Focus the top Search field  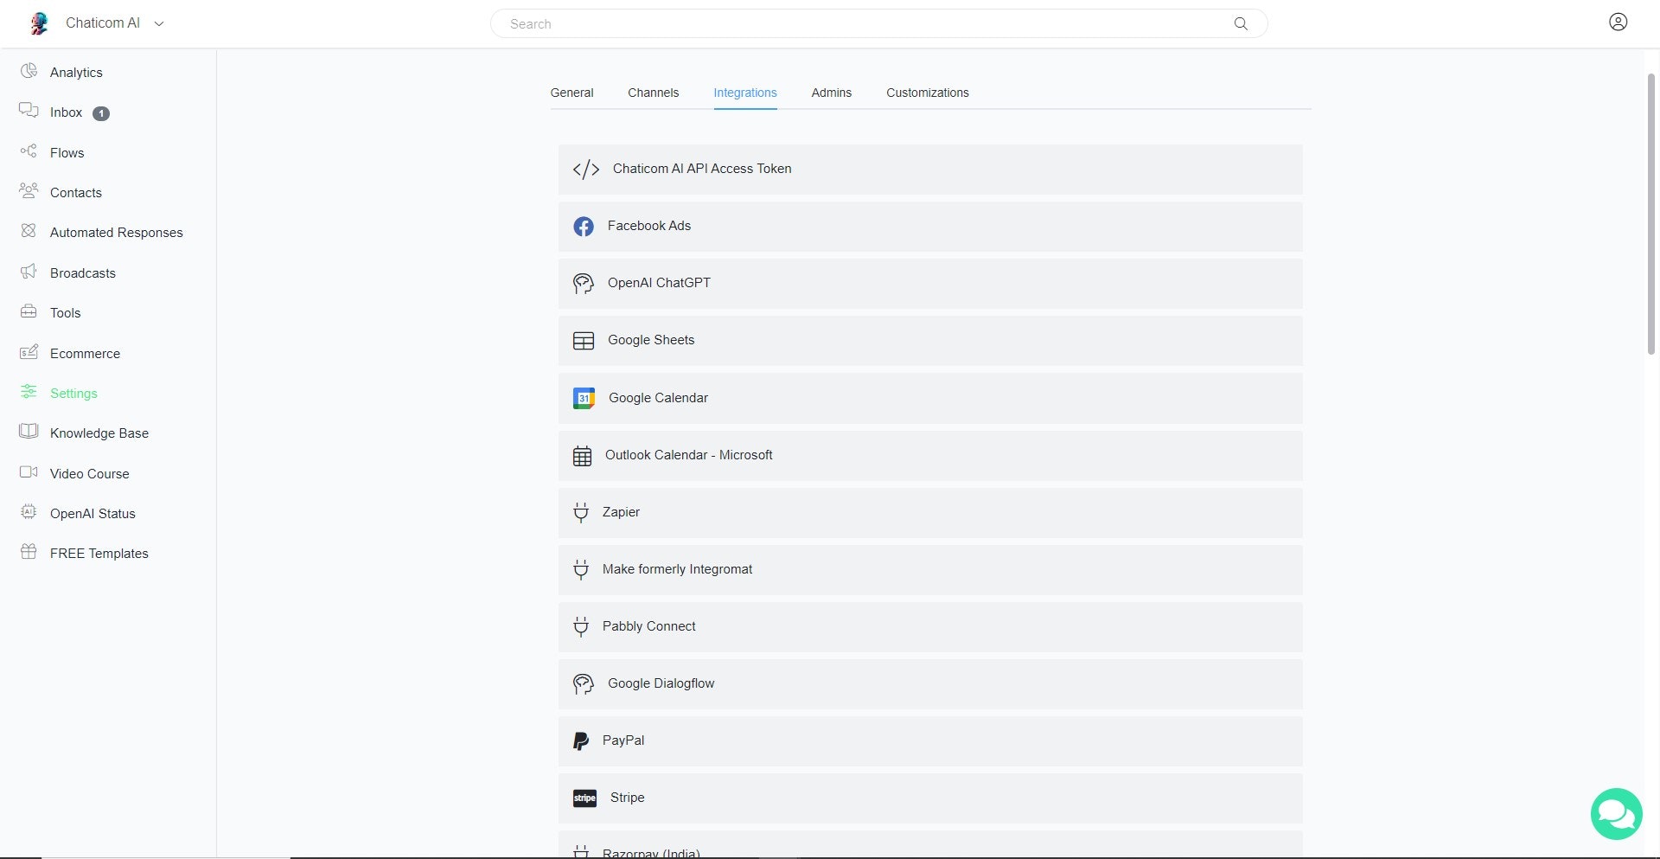(878, 23)
